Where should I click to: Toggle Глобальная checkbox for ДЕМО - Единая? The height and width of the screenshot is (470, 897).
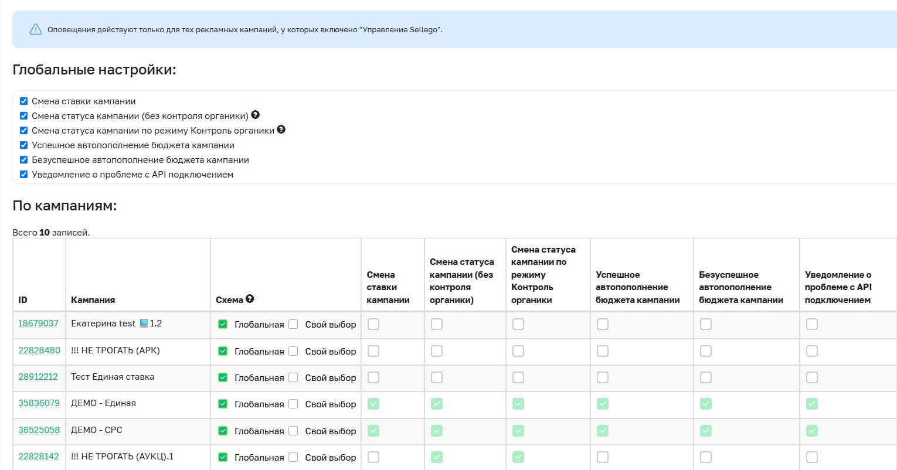(223, 404)
